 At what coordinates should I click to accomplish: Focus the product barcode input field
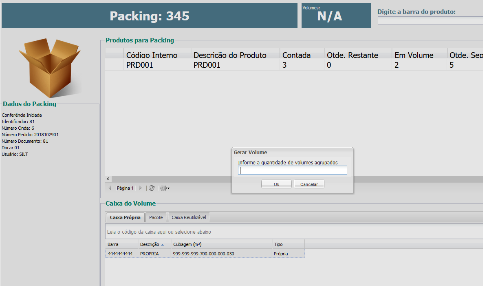tap(430, 21)
